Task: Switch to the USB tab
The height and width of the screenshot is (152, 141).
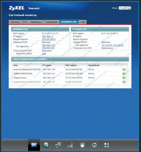Action: [83, 22]
